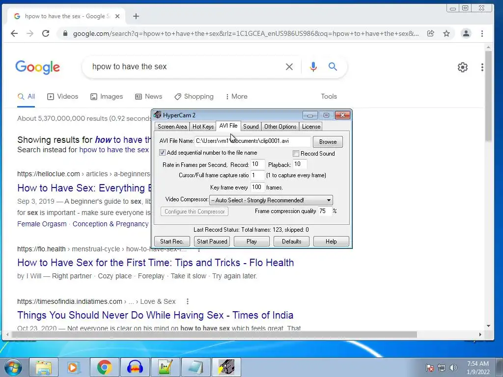Share this page from address bar
Screen dimensions: 503x377
click(430, 33)
